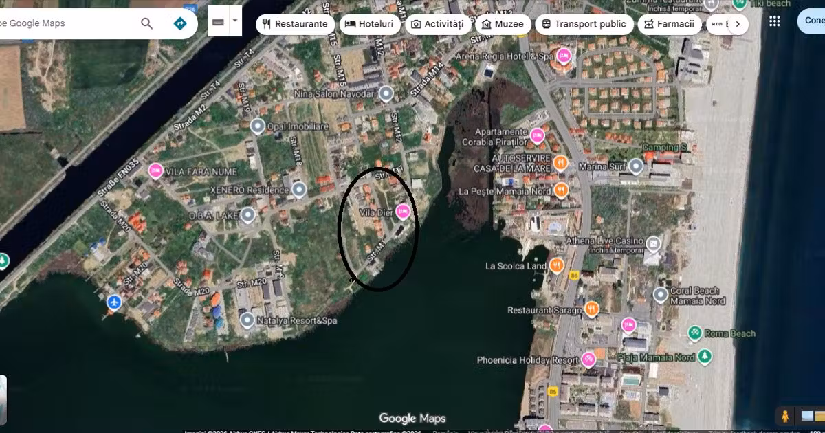Click the Tiki beach green marker
Screen dimensions: 825x433
(x=740, y=3)
